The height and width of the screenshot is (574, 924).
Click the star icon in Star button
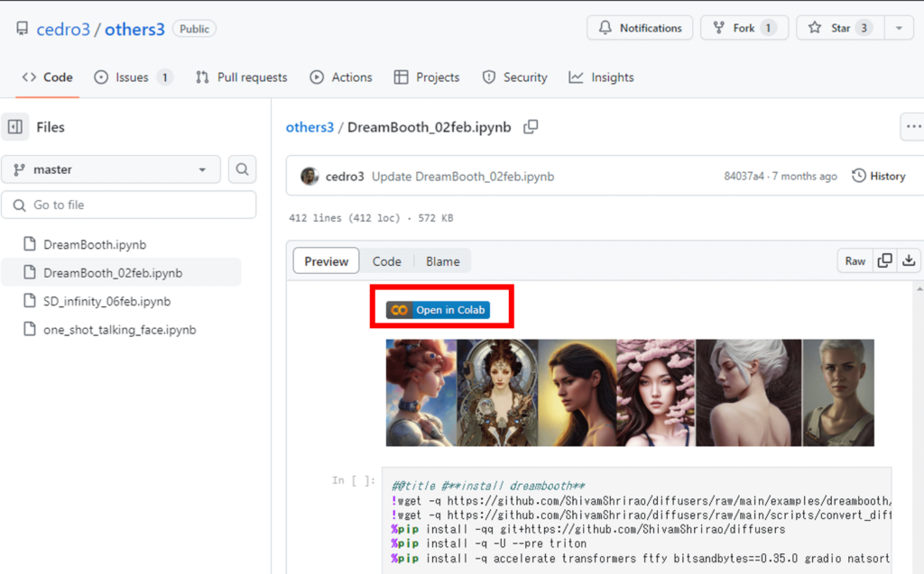tap(815, 28)
